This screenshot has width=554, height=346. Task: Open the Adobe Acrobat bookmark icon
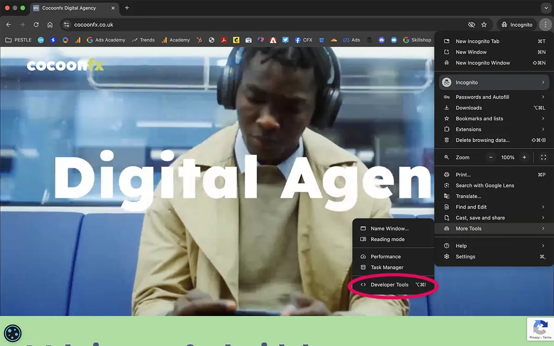[224, 40]
